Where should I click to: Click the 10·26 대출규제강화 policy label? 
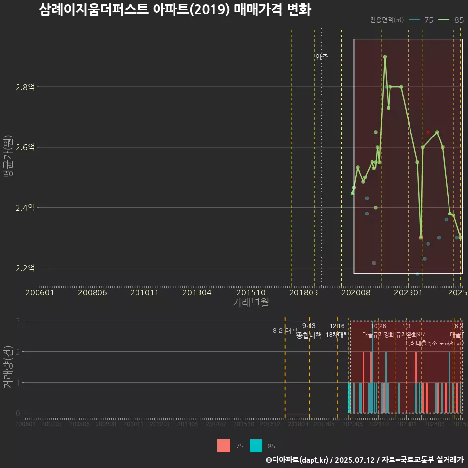pos(378,331)
